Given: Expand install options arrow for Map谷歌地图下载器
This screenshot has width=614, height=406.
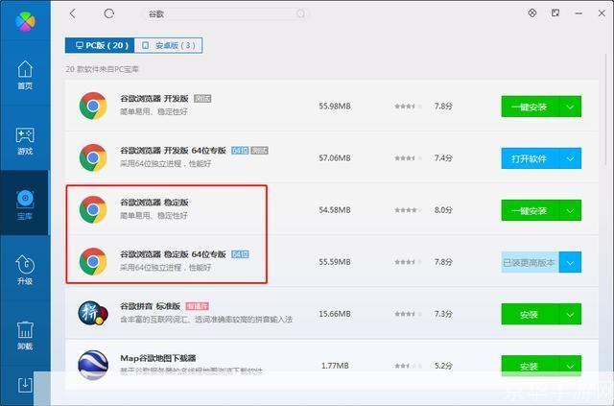Looking at the screenshot, I should click(x=570, y=366).
